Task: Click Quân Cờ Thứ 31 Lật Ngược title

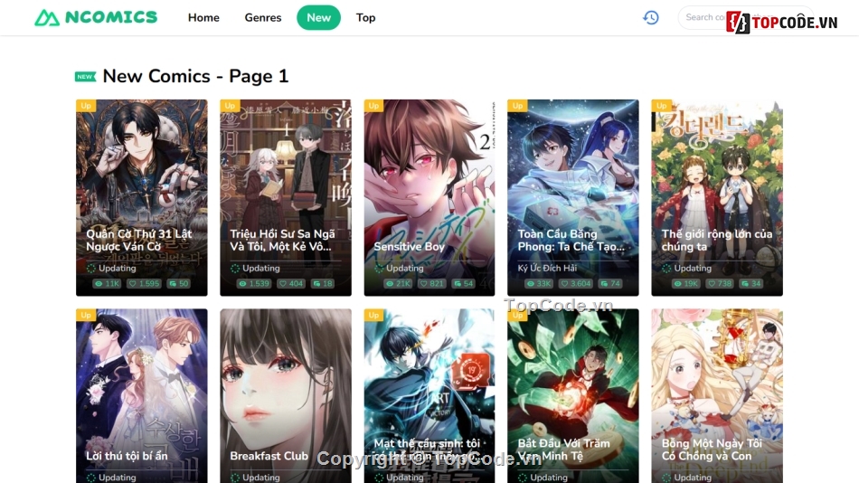Action: [139, 240]
